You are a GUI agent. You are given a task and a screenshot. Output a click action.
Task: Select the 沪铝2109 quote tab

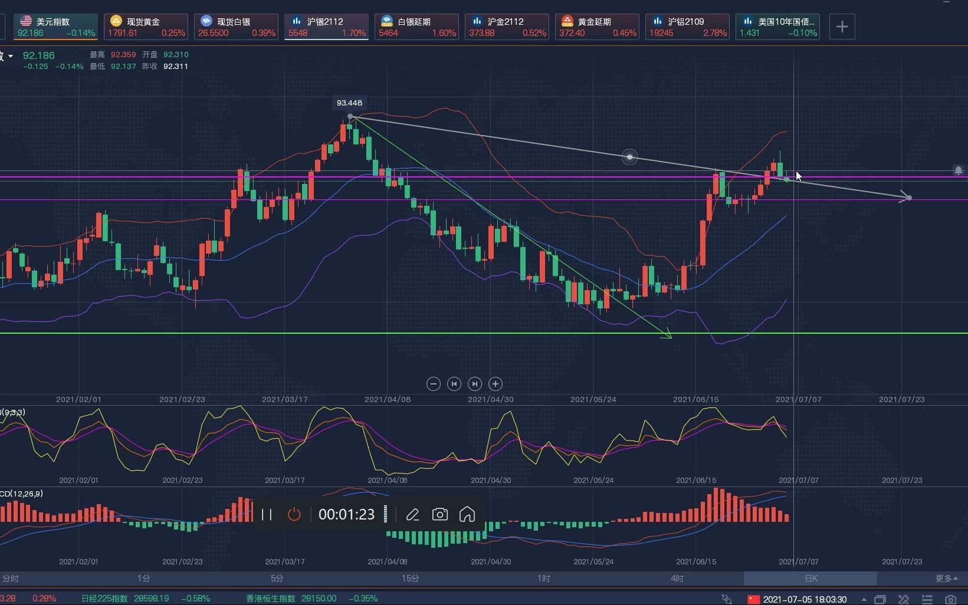[688, 27]
